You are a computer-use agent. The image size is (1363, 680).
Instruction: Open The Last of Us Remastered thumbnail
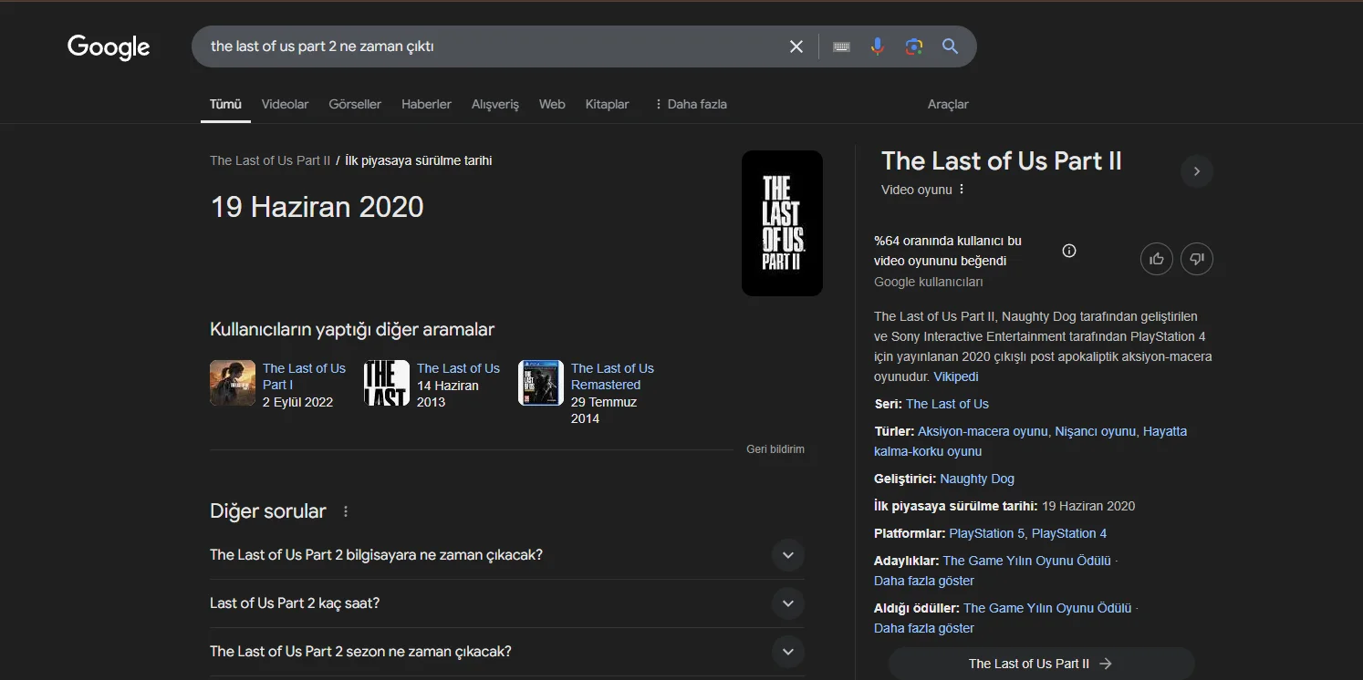coord(541,383)
